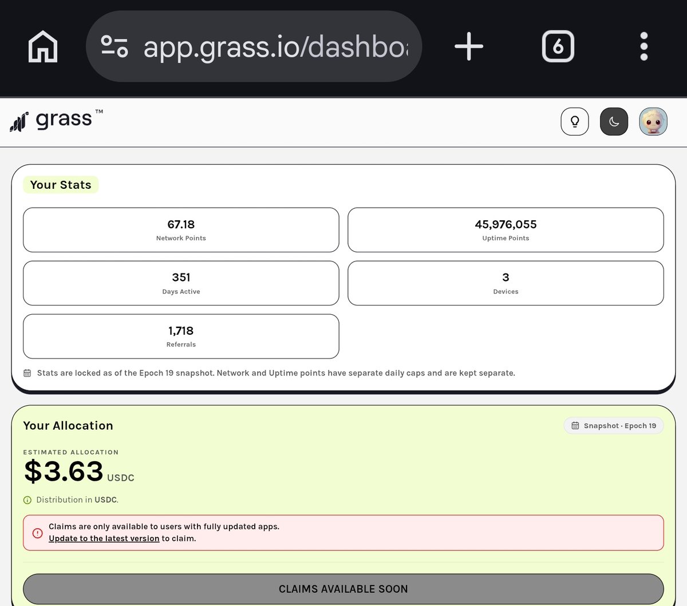
Task: Click calendar icon beside stats locked note
Action: tap(27, 373)
